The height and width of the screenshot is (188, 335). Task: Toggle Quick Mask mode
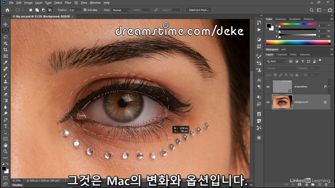tap(5, 178)
